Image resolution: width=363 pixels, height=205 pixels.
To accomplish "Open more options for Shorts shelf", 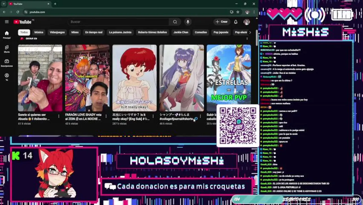I will coord(247,38).
